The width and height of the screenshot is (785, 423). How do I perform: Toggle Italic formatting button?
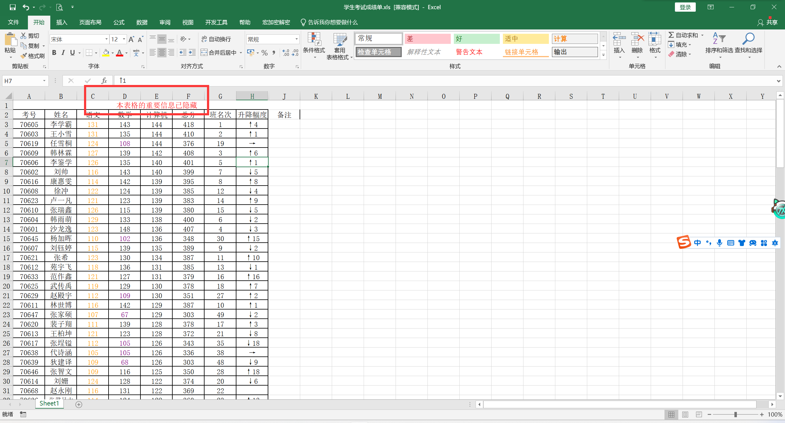(x=63, y=52)
